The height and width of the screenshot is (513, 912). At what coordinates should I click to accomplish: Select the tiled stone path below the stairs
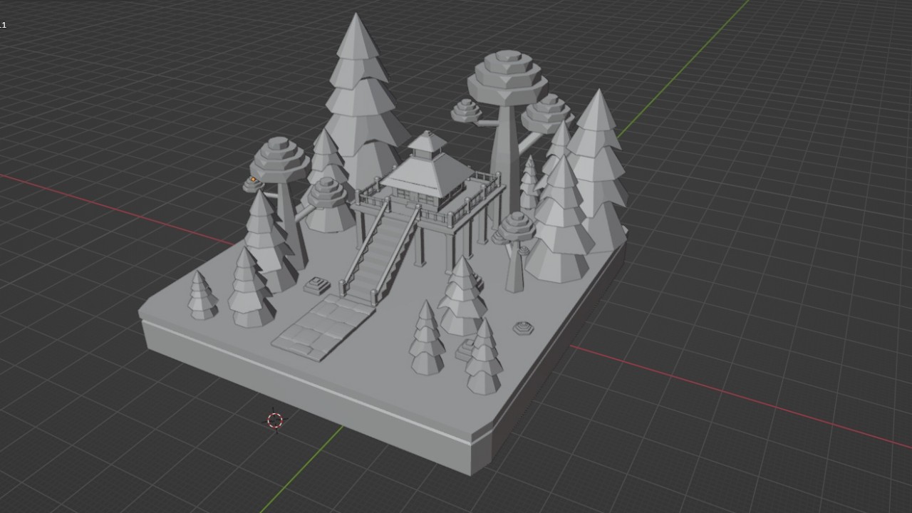[322, 326]
